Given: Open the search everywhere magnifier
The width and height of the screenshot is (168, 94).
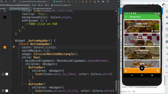Looking at the screenshot, I should pos(108,2).
